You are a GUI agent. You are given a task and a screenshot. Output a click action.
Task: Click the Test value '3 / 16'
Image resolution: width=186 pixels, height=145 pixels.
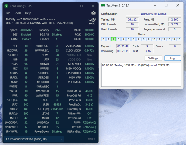point(147,51)
